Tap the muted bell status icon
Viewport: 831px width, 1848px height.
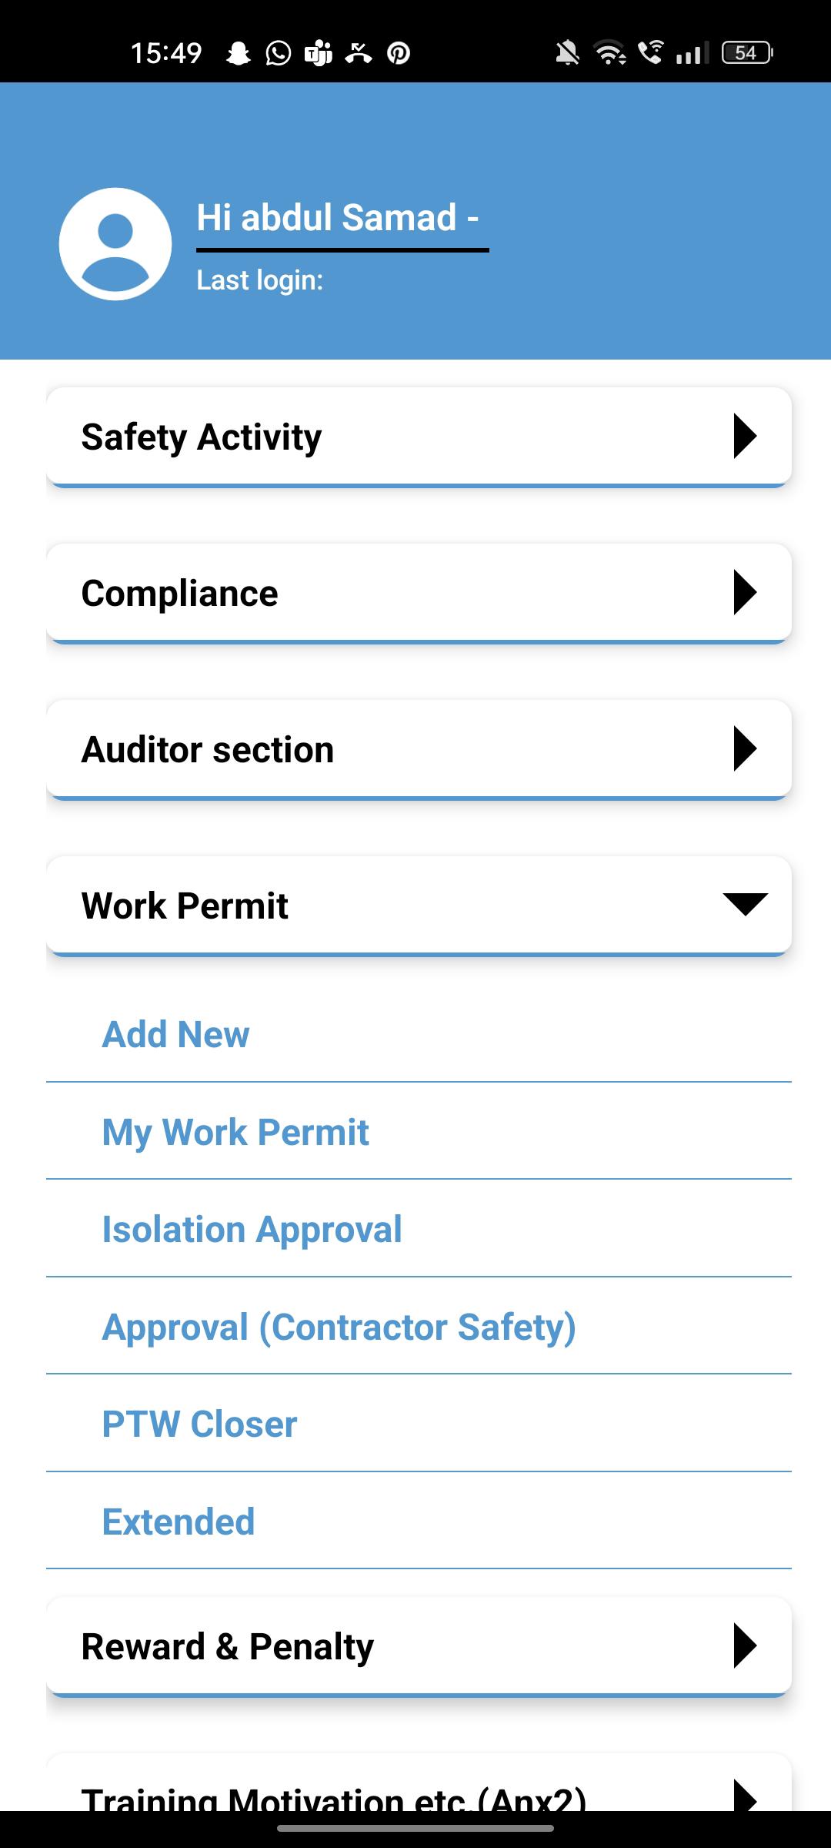point(568,53)
